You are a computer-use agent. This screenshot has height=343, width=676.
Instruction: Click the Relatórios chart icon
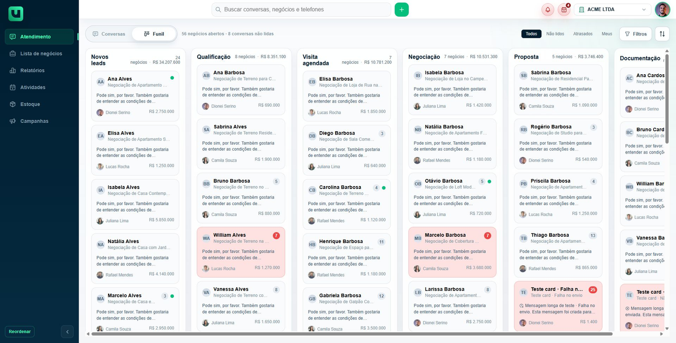(13, 70)
